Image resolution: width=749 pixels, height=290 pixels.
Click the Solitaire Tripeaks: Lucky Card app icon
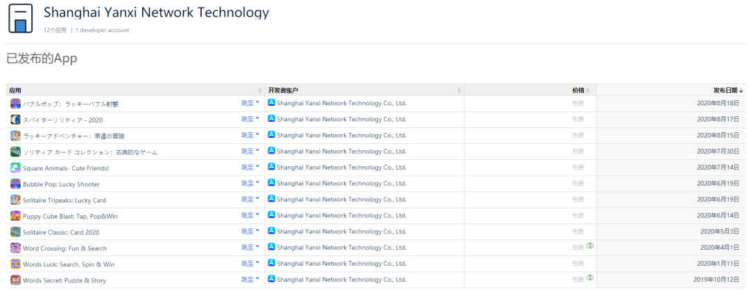click(15, 200)
